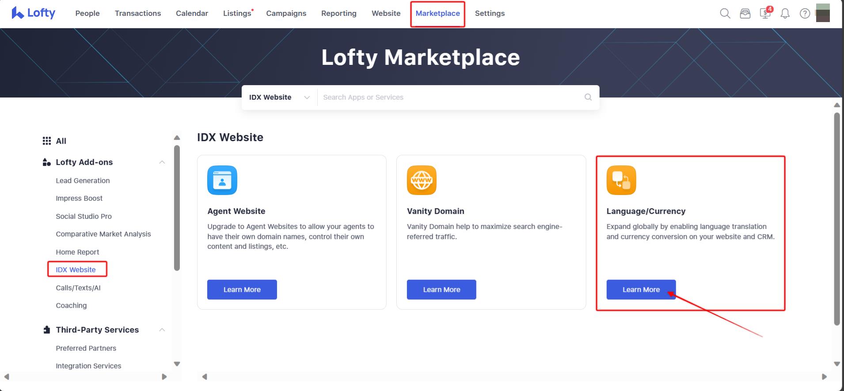Go to the Marketplace tab

[438, 13]
